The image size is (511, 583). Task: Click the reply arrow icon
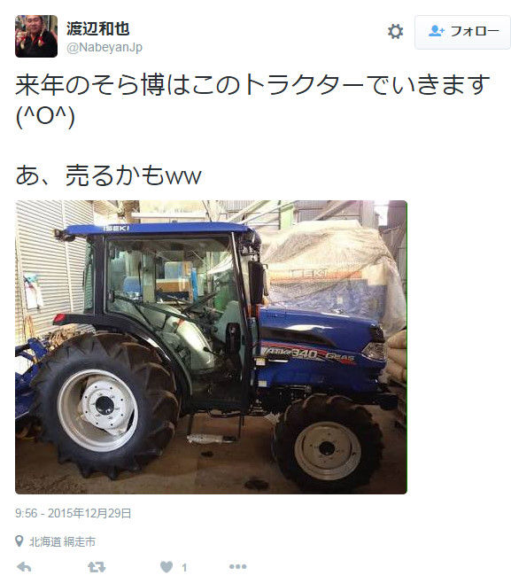pos(24,567)
